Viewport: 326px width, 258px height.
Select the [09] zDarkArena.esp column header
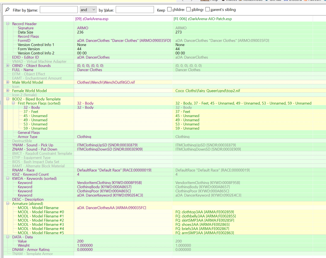click(x=92, y=19)
